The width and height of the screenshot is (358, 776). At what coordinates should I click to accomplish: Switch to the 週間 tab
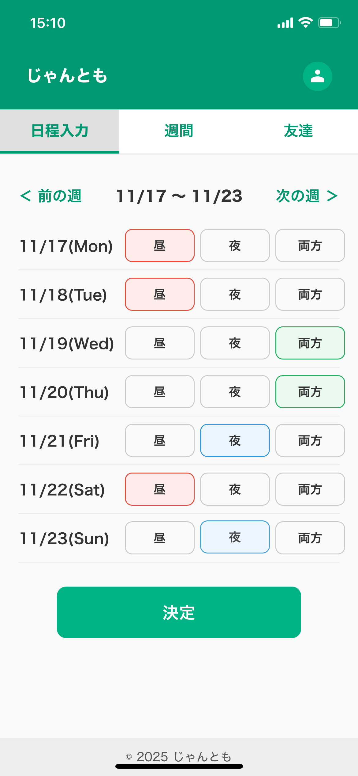coord(179,131)
